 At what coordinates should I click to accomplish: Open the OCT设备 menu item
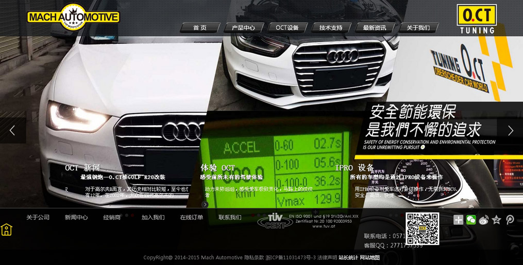pos(287,28)
